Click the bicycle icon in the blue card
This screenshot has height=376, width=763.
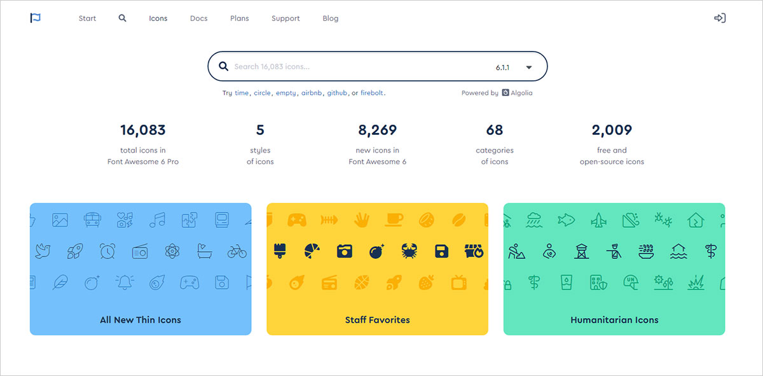[x=237, y=251]
